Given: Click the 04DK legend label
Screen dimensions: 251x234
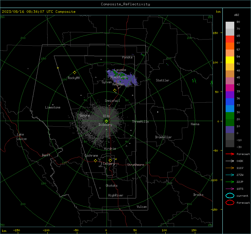Looking at the screenshot, I should coord(240,161).
